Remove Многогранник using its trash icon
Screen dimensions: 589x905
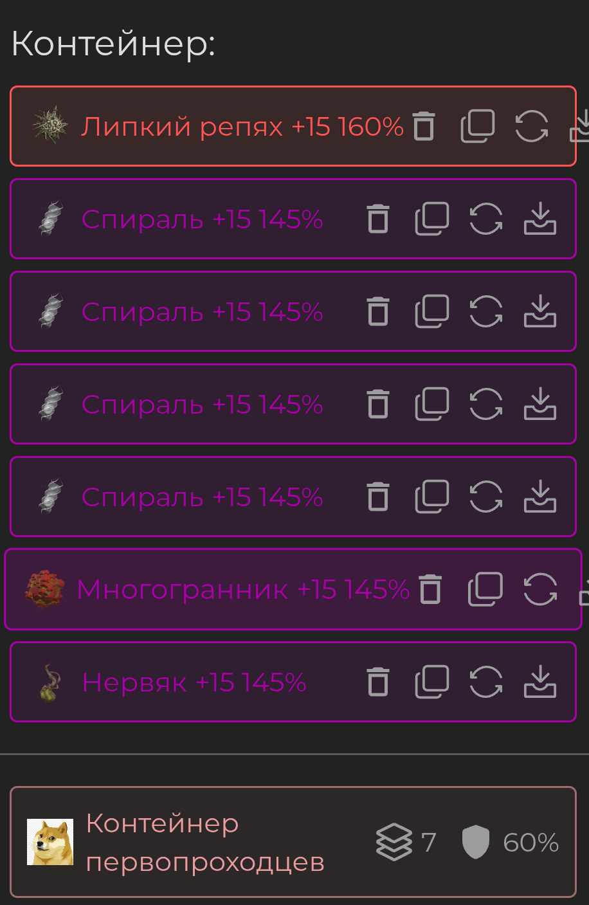(x=431, y=589)
